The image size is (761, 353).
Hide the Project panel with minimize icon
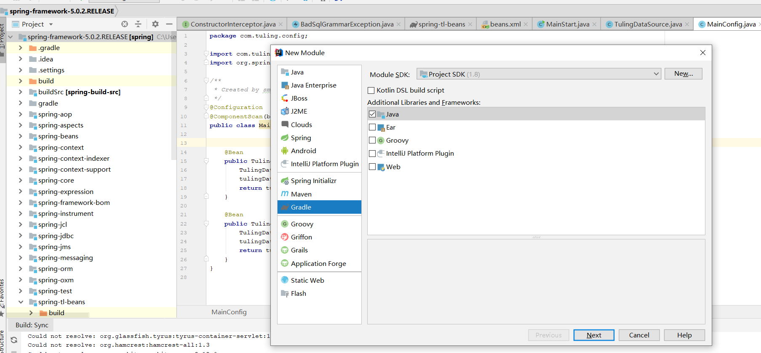[169, 24]
